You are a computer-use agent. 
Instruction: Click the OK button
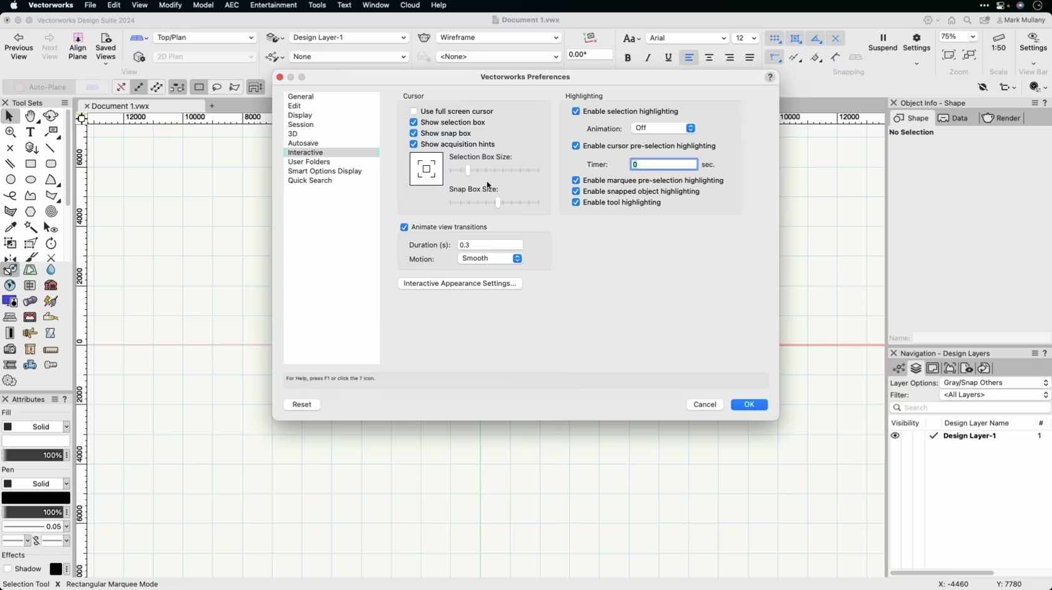[750, 405]
